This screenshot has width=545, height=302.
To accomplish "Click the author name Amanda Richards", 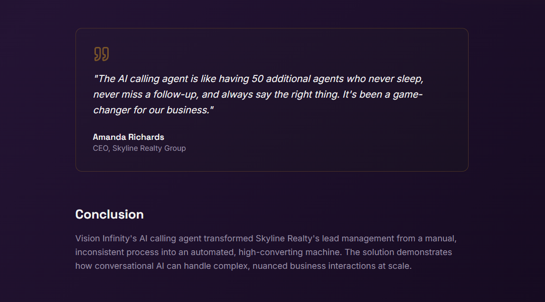I will click(x=128, y=137).
